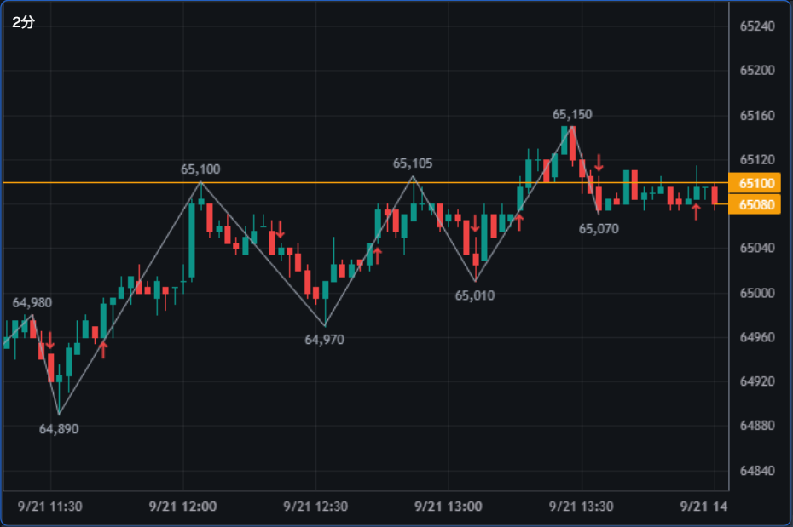Click the 65000 price axis value
The width and height of the screenshot is (793, 527).
(757, 293)
